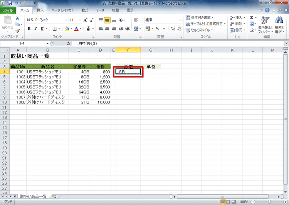Select the Format Painter brush
The image size is (289, 205).
[x=17, y=31]
